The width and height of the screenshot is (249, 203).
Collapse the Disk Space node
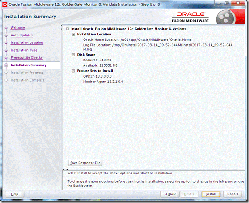click(73, 55)
